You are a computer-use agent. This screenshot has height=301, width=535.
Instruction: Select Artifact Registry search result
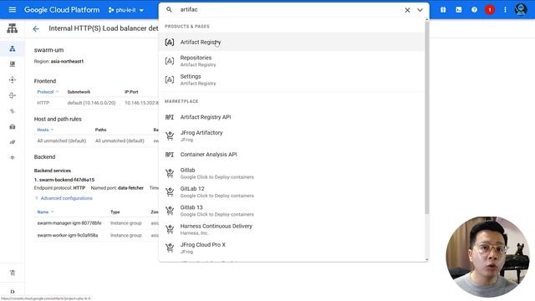[x=292, y=42]
